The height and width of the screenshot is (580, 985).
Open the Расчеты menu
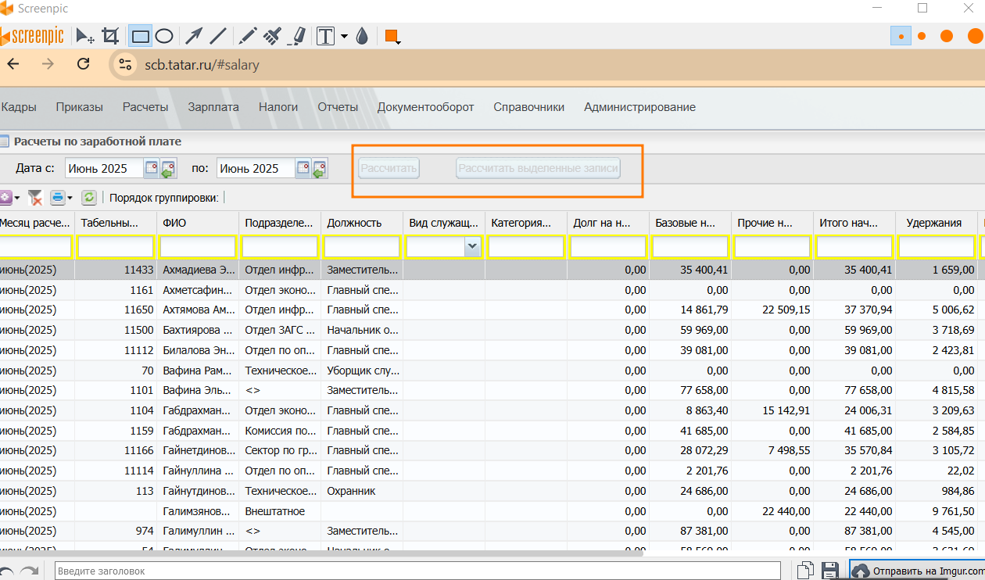click(145, 107)
